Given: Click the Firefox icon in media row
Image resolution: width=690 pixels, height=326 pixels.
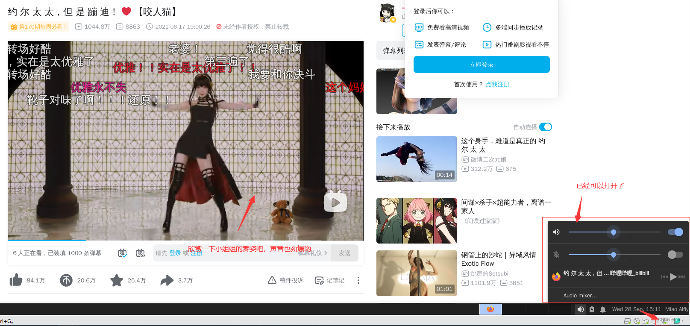Looking at the screenshot, I should (556, 276).
